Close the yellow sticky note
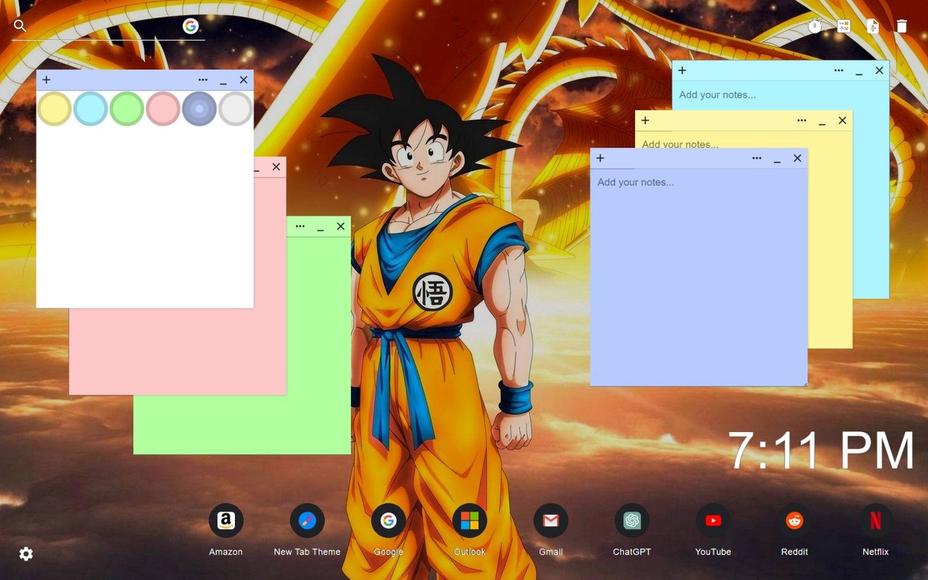The width and height of the screenshot is (928, 580). pos(842,120)
